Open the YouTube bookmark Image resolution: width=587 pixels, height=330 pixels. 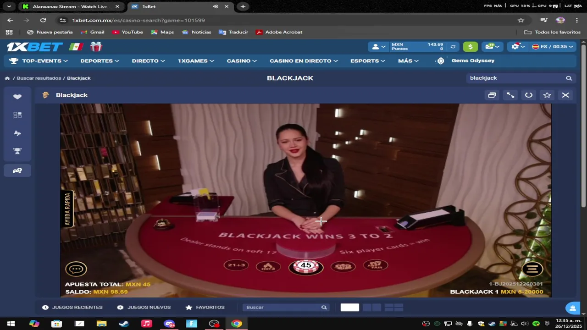point(128,32)
